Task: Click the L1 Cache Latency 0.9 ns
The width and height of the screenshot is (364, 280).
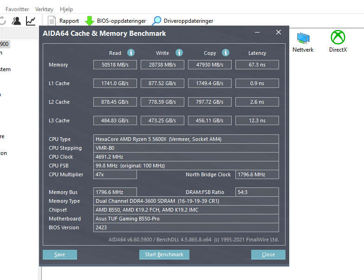Action: (257, 83)
